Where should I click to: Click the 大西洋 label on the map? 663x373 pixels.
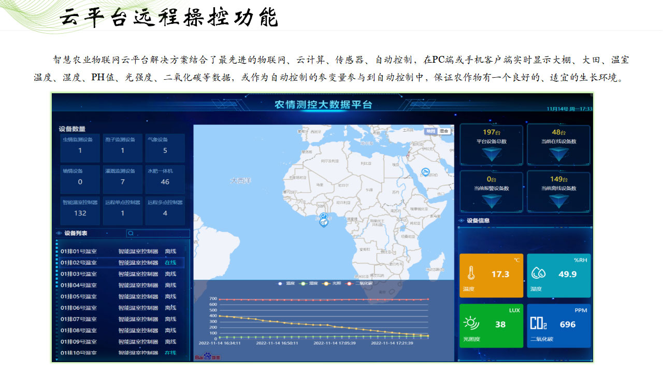coord(241,181)
